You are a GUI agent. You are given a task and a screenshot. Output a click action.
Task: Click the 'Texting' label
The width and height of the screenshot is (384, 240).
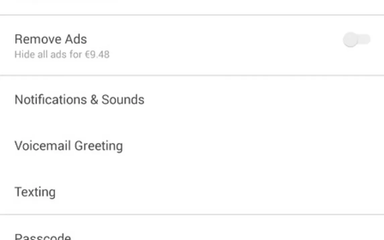(35, 192)
